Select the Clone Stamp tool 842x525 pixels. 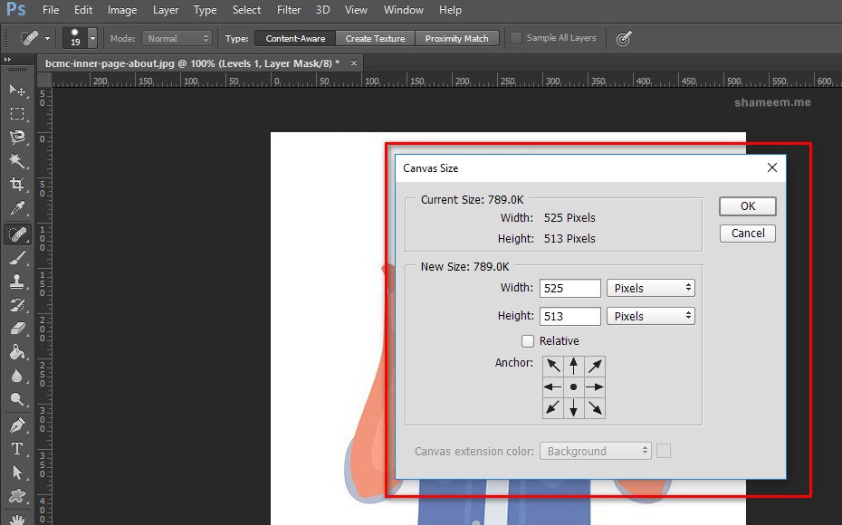click(x=17, y=282)
